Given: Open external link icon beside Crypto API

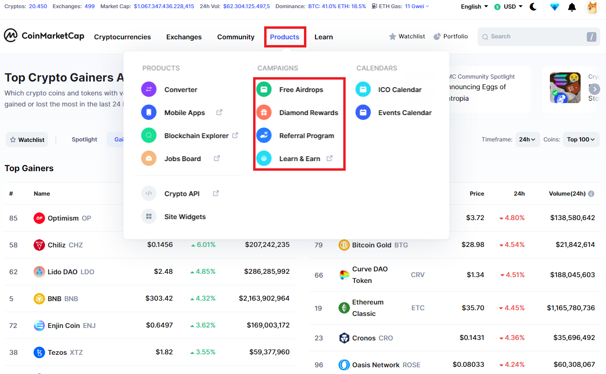Looking at the screenshot, I should point(216,193).
